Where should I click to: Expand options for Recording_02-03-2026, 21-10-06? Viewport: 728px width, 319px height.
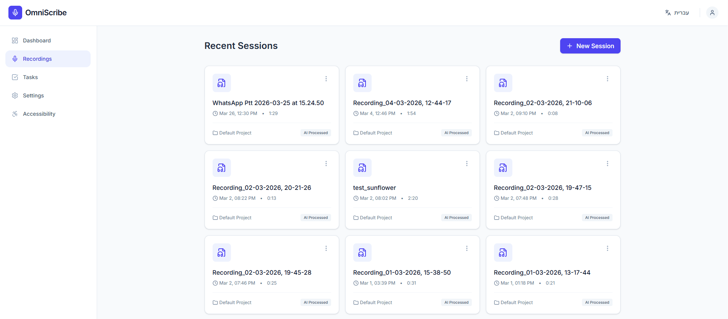coord(608,79)
